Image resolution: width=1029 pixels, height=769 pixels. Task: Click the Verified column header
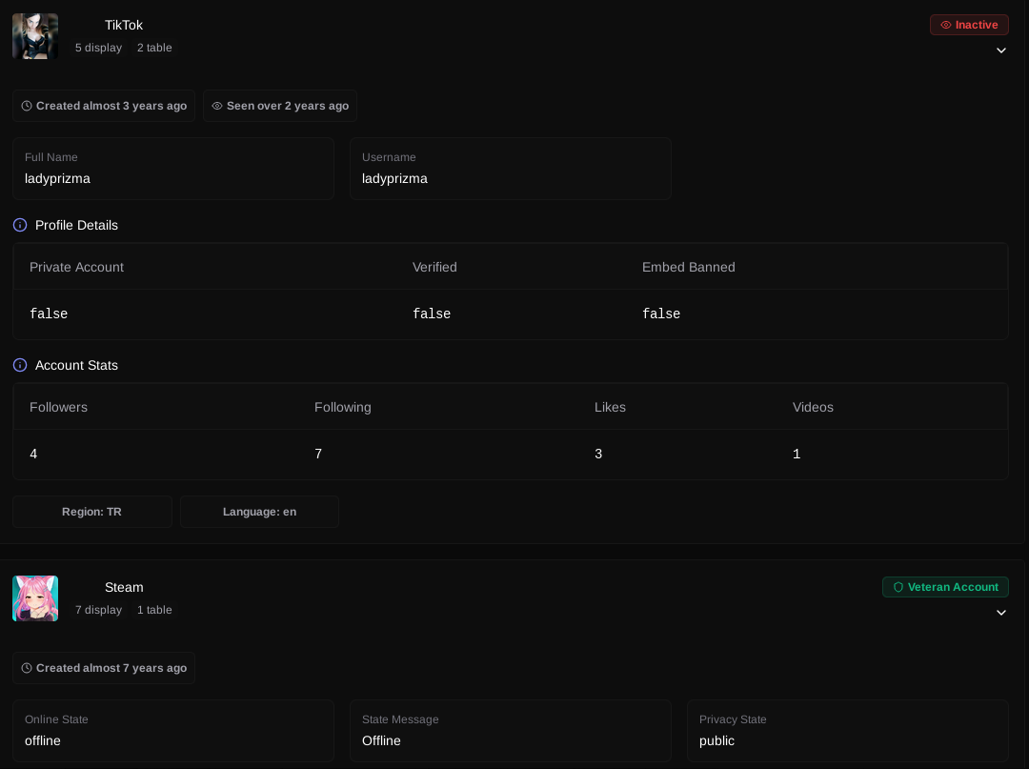point(434,267)
